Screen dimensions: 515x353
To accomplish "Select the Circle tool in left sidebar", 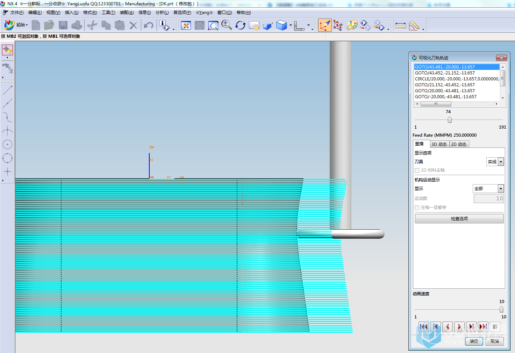I will click(7, 144).
